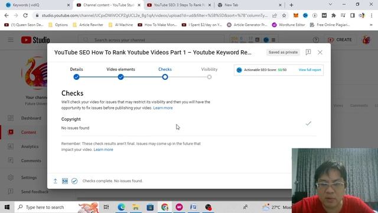
Task: Click the address bar URL
Action: [154, 15]
